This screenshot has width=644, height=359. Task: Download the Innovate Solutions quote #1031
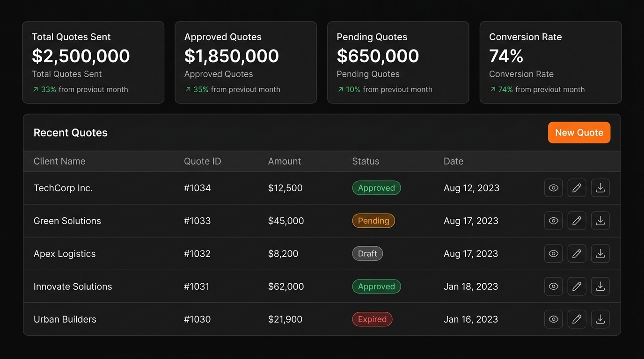pyautogui.click(x=600, y=286)
